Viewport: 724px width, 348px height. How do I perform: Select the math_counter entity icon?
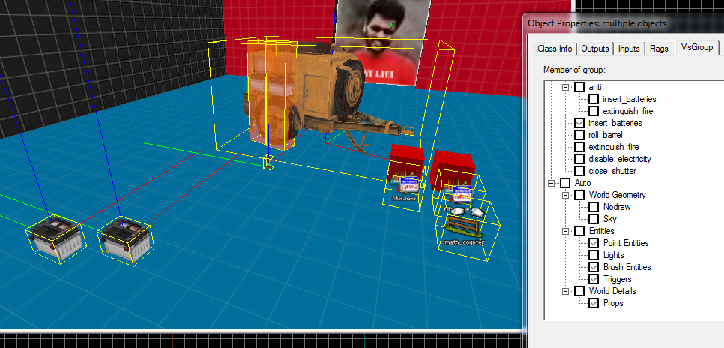point(460,223)
